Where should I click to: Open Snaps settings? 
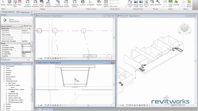coord(20,3)
